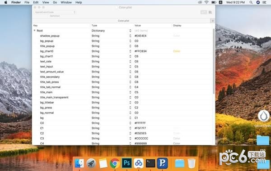Image resolution: width=271 pixels, height=171 pixels.
Task: Open the Finder menu
Action: 16,2
